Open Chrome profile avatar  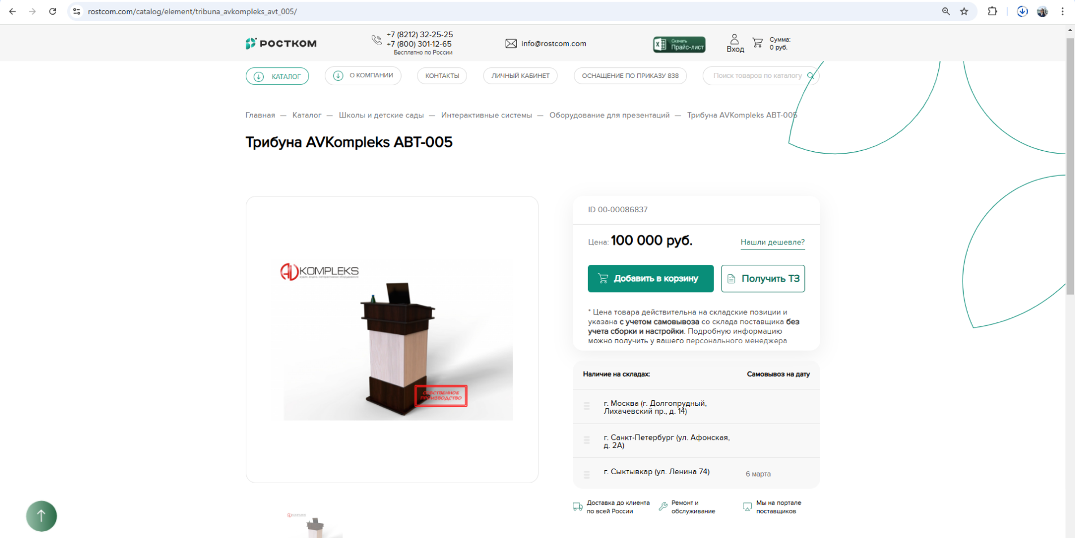click(x=1042, y=11)
